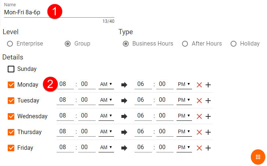Open the orange grid apps button
This screenshot has width=267, height=166.
tap(258, 157)
